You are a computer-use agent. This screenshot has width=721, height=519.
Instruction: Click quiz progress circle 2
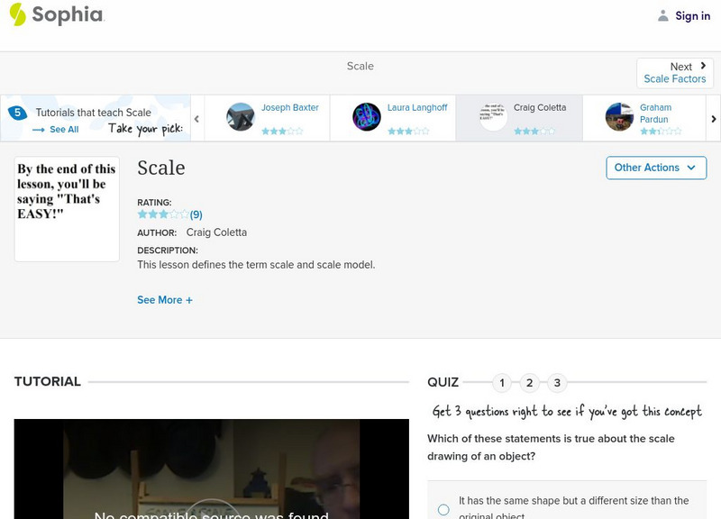pyautogui.click(x=529, y=382)
